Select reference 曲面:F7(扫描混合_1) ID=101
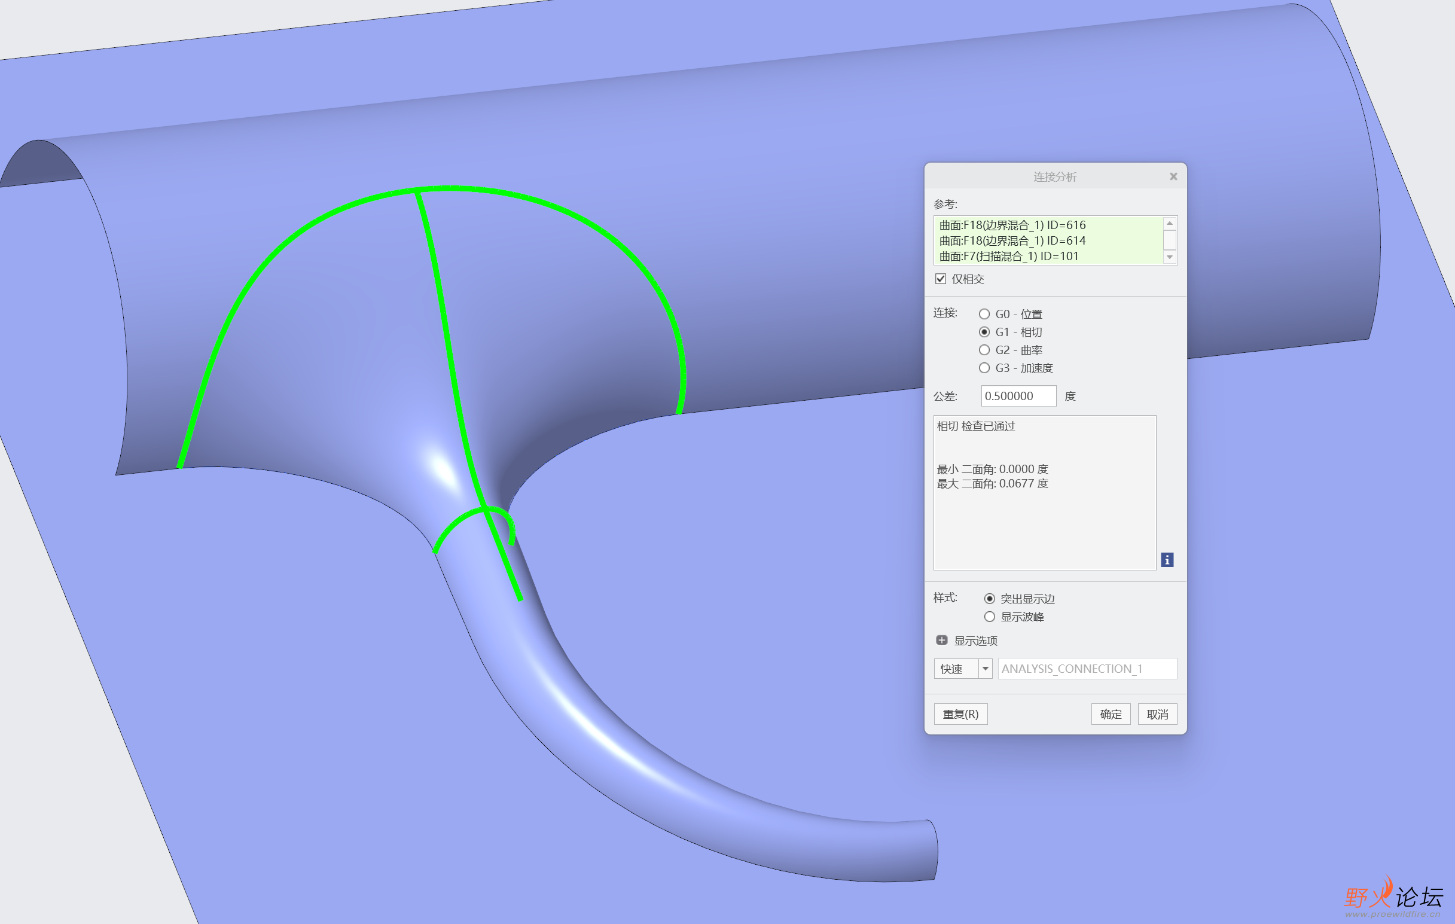 point(1008,256)
